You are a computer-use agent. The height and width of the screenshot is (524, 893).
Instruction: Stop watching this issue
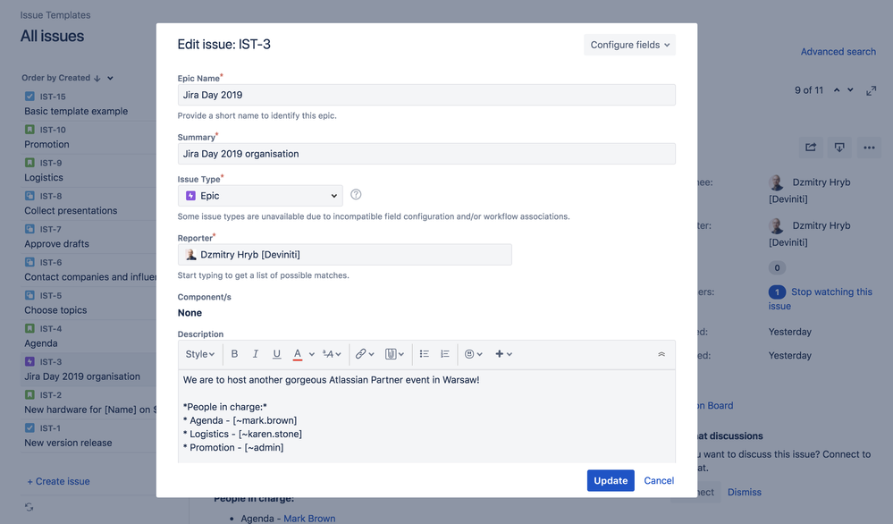tap(830, 292)
